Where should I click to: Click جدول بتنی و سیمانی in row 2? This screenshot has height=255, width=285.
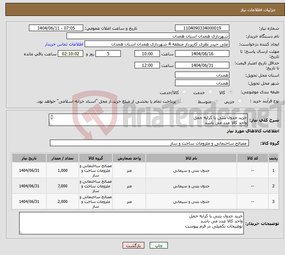(x=191, y=186)
